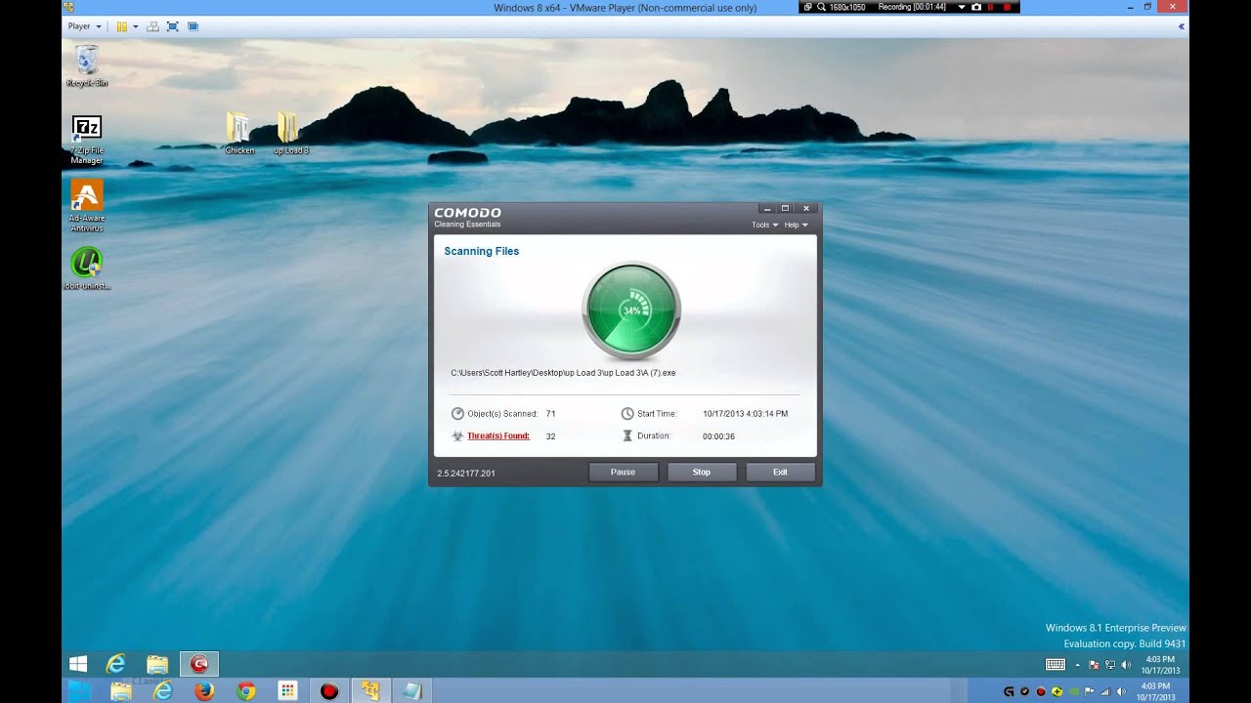
Task: Open the red recorder app on taskbar
Action: (x=329, y=691)
